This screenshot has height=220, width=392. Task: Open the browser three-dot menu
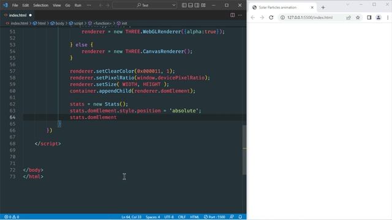[x=388, y=18]
